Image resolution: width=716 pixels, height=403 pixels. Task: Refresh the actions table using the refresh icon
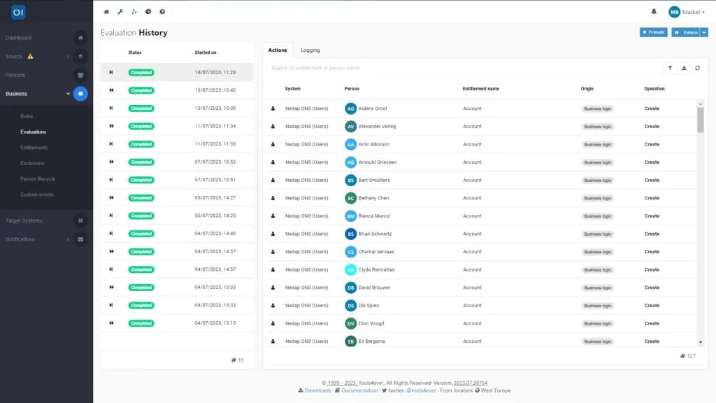click(698, 68)
